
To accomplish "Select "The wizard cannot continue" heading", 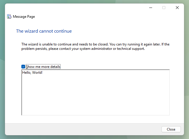I will pyautogui.click(x=44, y=31).
